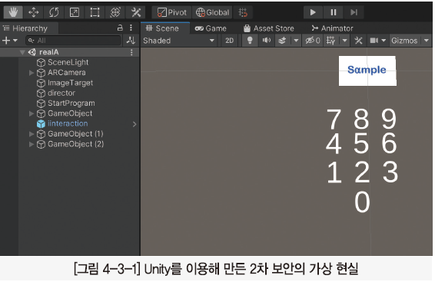Open the Asset Store tab

268,28
